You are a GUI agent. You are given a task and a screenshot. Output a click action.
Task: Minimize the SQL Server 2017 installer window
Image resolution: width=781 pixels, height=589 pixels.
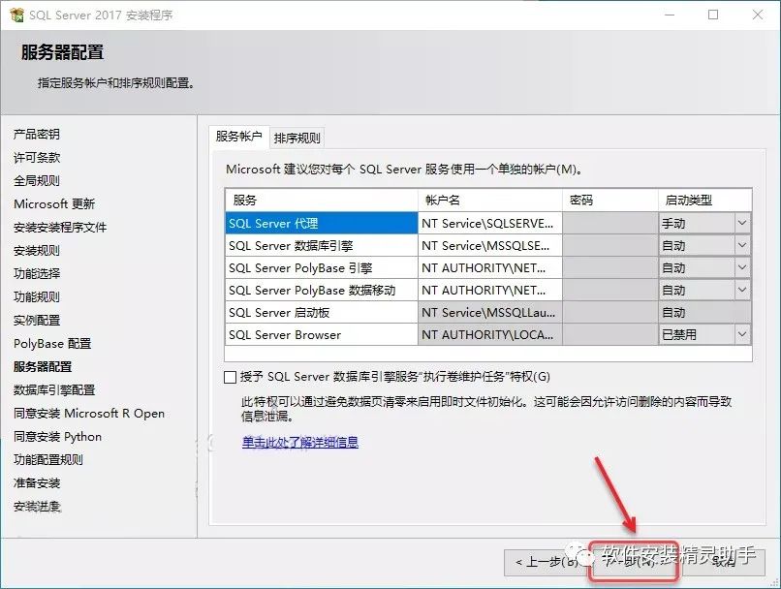[x=670, y=15]
